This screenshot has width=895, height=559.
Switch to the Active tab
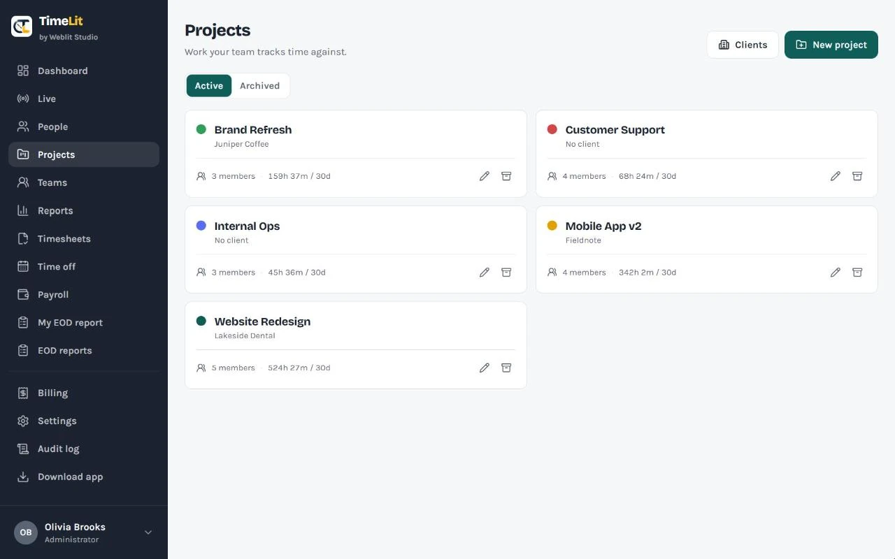pyautogui.click(x=209, y=86)
